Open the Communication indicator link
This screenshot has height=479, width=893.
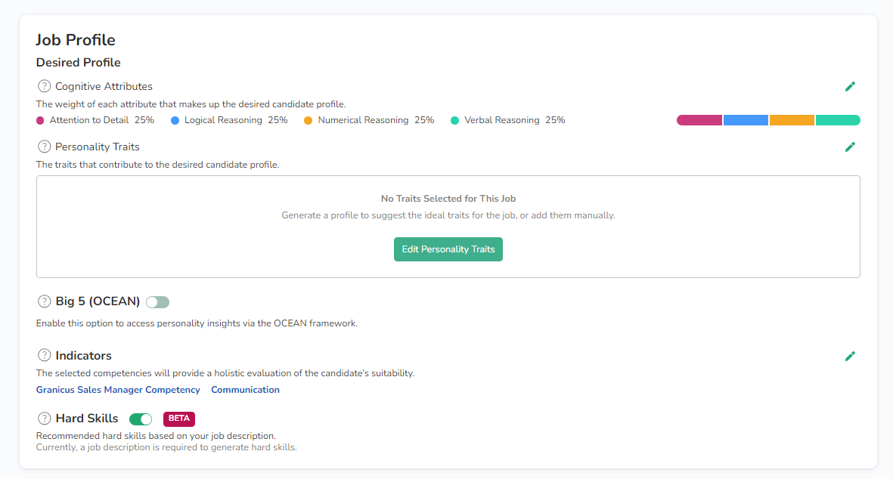coord(245,390)
